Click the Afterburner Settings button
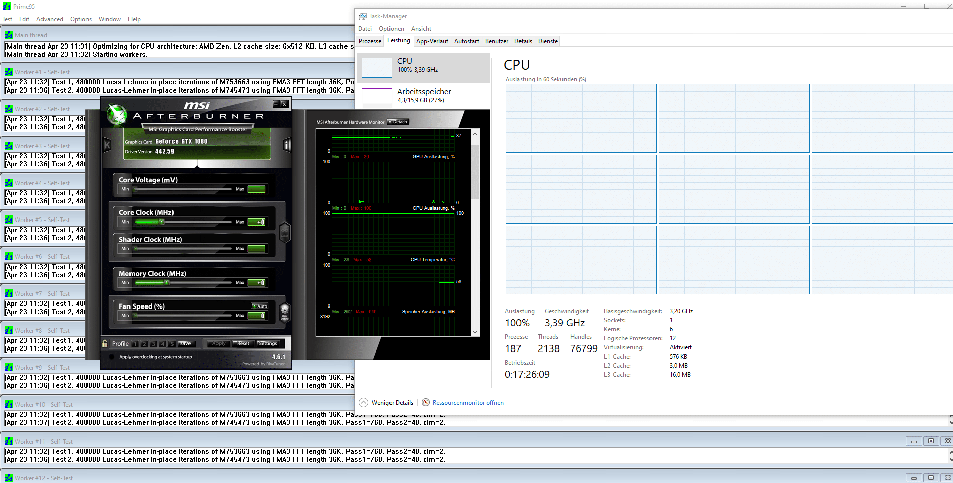953x483 pixels. (x=268, y=343)
